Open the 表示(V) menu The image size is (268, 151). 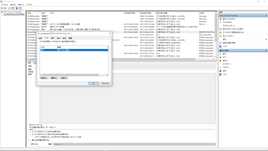[x=21, y=5]
